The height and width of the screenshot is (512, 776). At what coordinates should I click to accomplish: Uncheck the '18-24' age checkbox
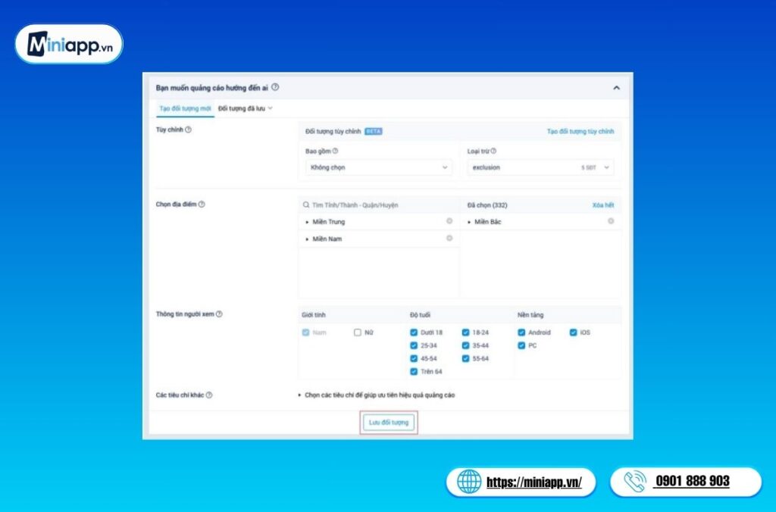point(465,332)
